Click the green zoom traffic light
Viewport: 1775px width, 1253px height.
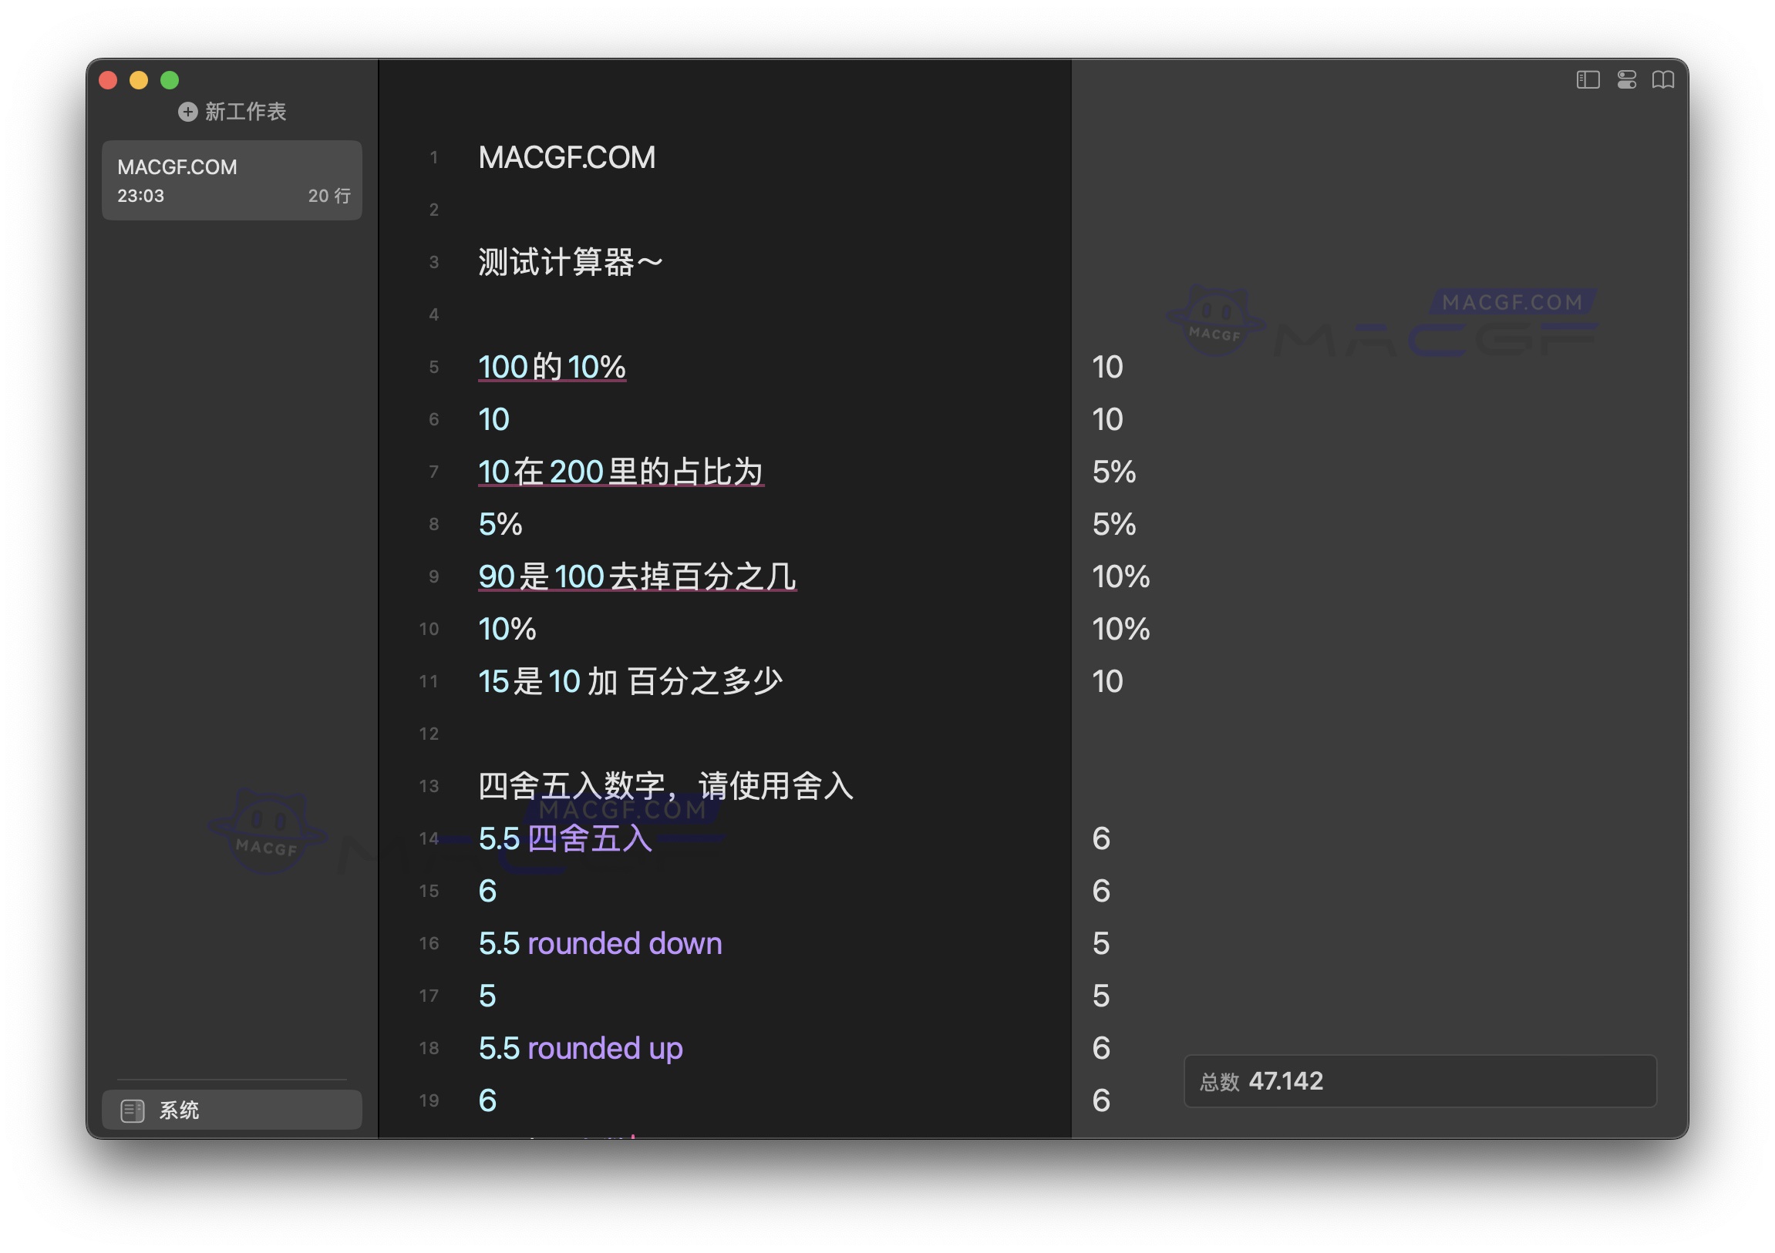click(x=169, y=79)
